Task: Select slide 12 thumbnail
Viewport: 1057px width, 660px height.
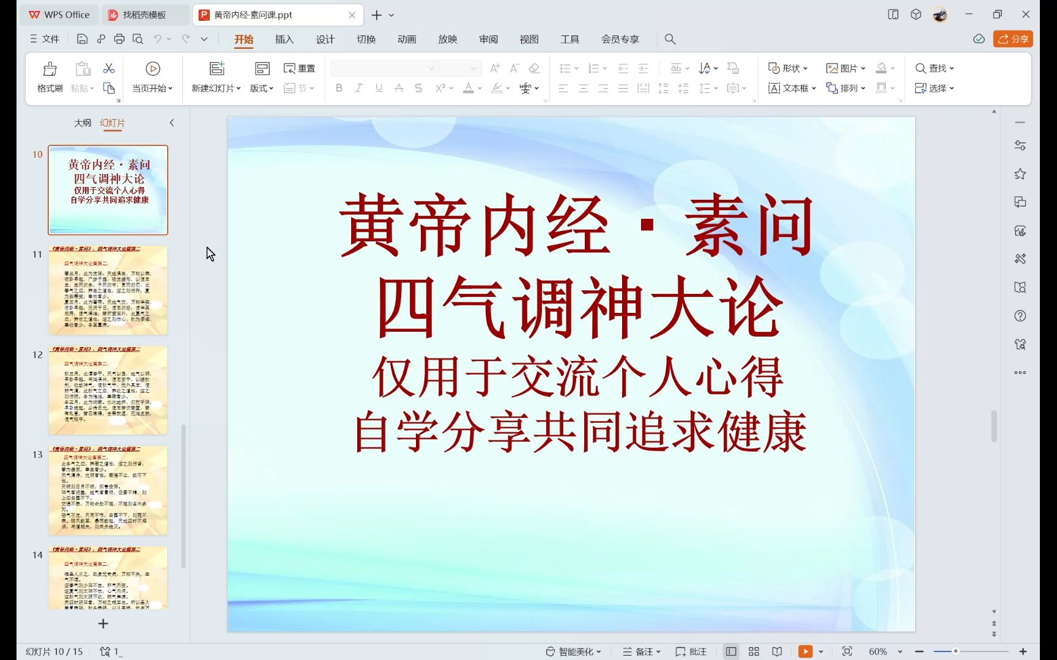Action: [x=108, y=390]
